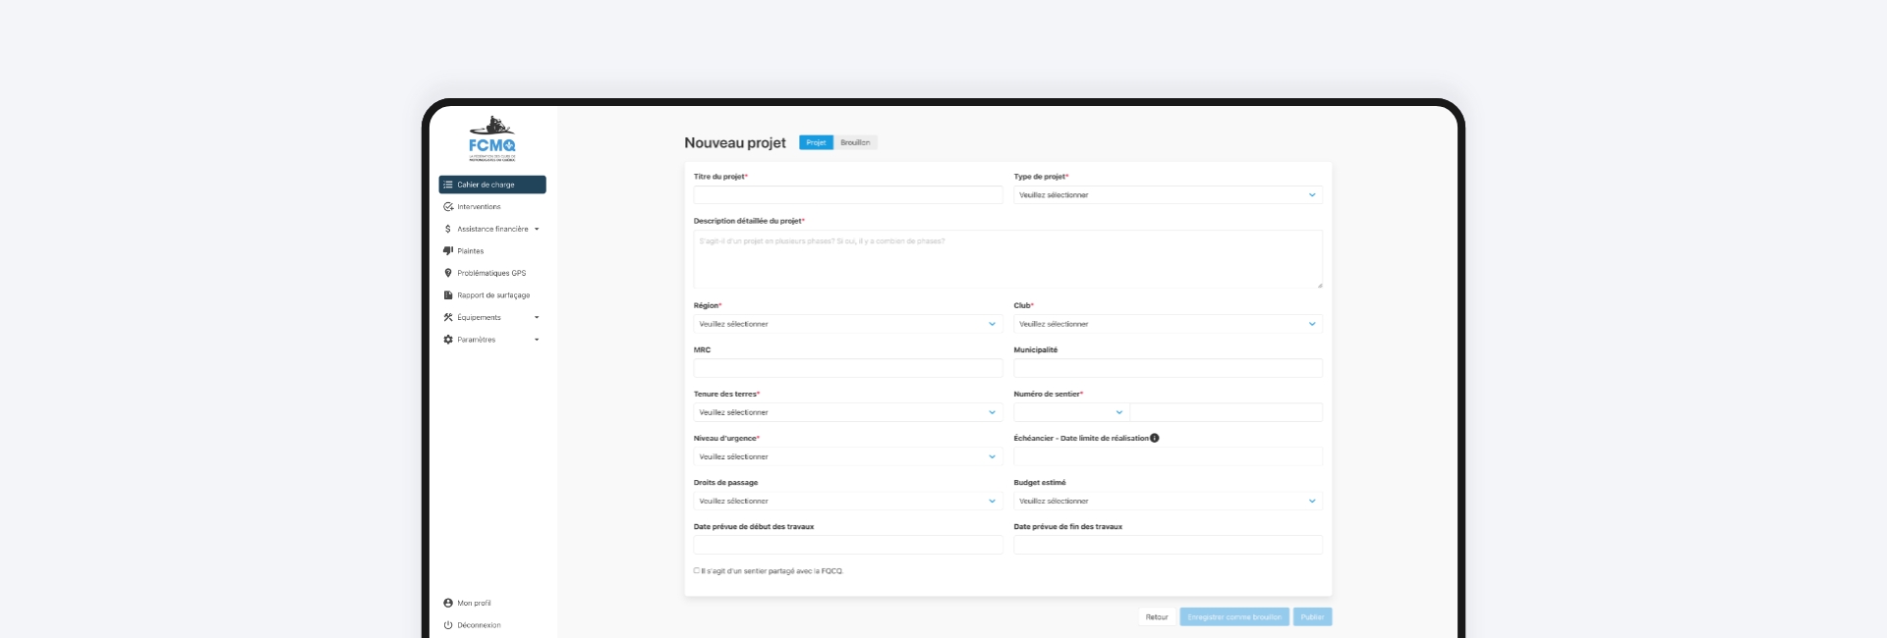Click the Titre du projet input field
The height and width of the screenshot is (638, 1887).
847,195
